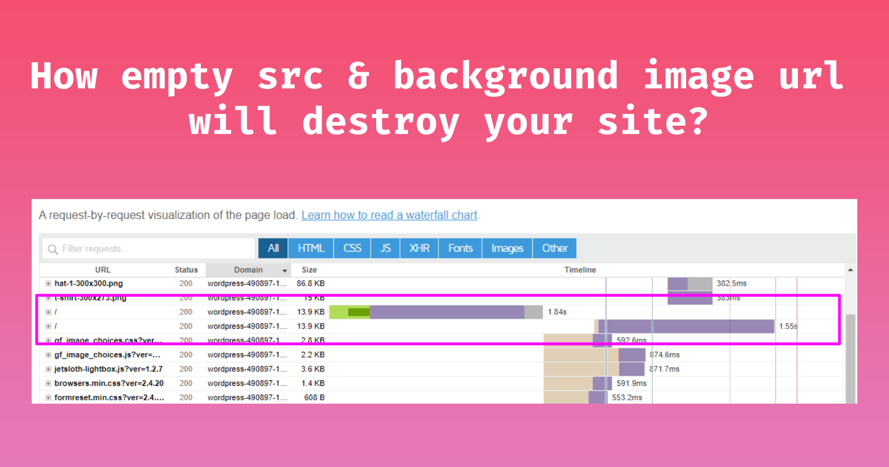Expand the "/" request taking 1.84s
The height and width of the screenshot is (467, 889).
click(48, 312)
